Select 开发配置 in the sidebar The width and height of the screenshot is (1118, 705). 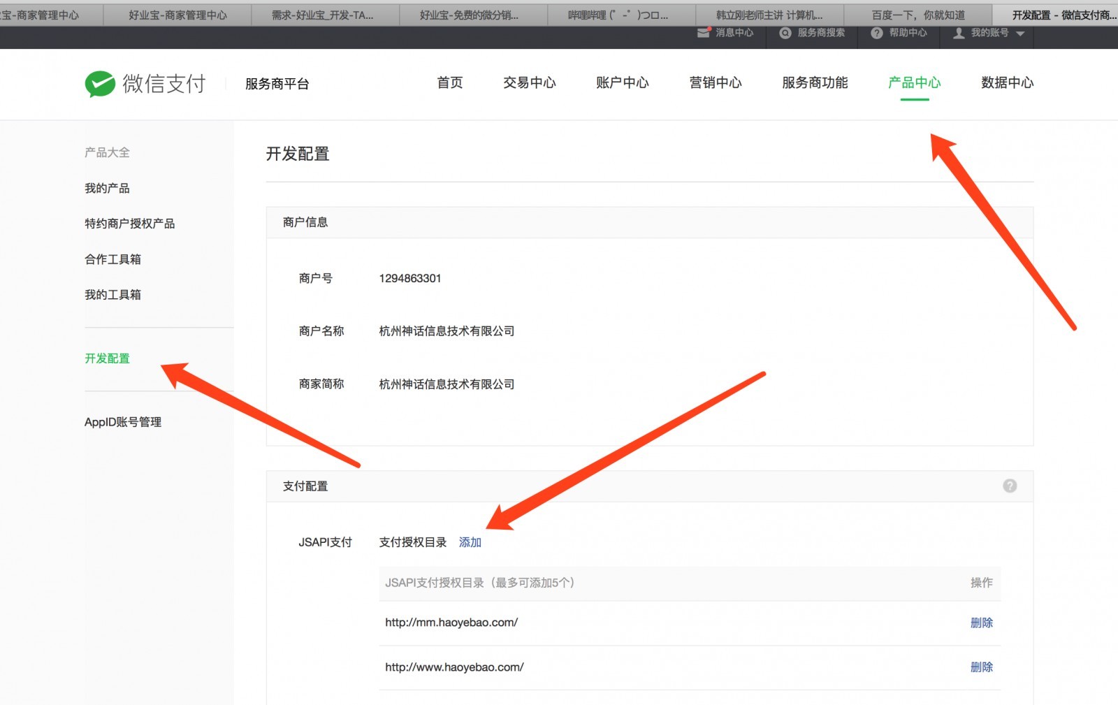point(107,358)
